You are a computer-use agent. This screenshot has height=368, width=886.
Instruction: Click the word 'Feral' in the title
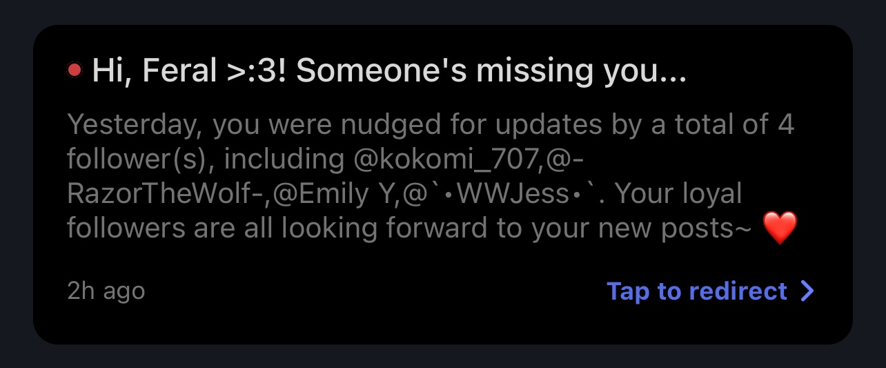point(181,70)
